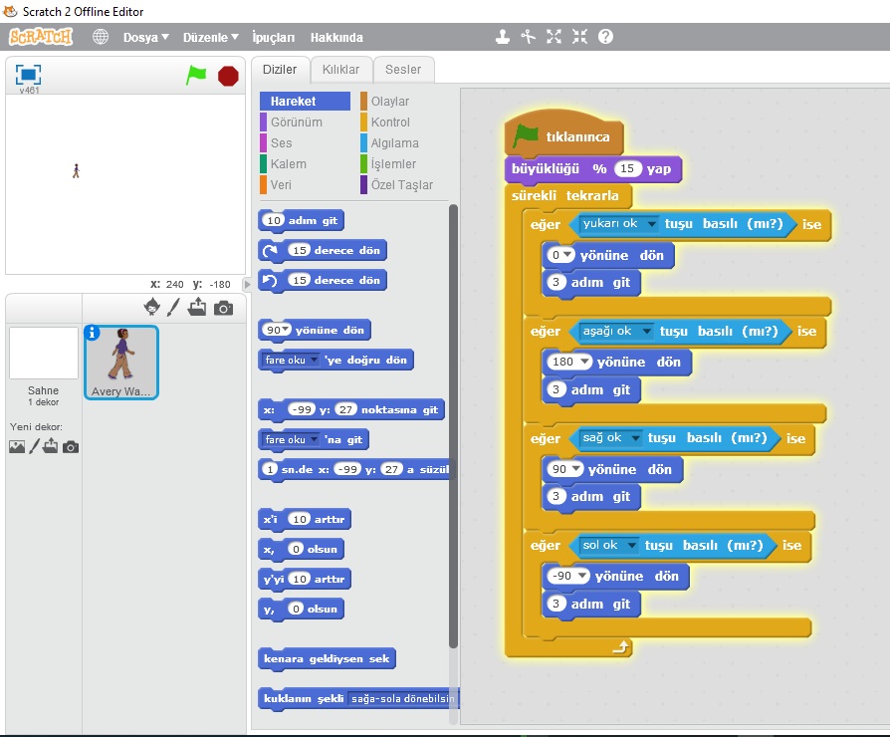Open the Dosya menu

pyautogui.click(x=146, y=38)
